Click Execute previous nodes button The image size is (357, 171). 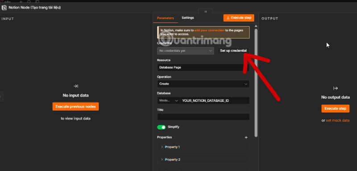tap(75, 107)
